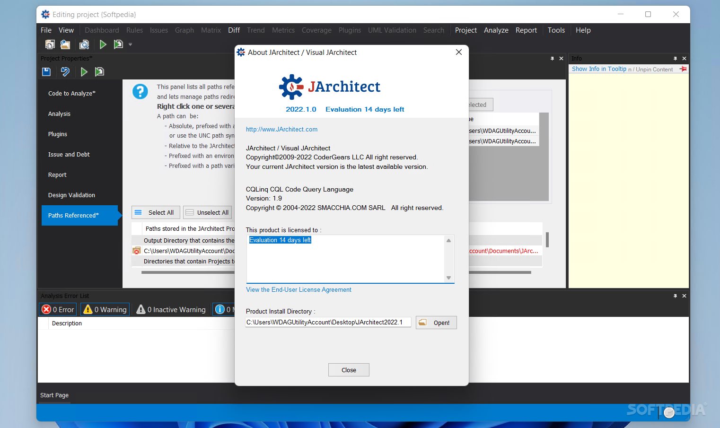Image resolution: width=720 pixels, height=428 pixels.
Task: Switch to Start Page tab
Action: click(54, 395)
